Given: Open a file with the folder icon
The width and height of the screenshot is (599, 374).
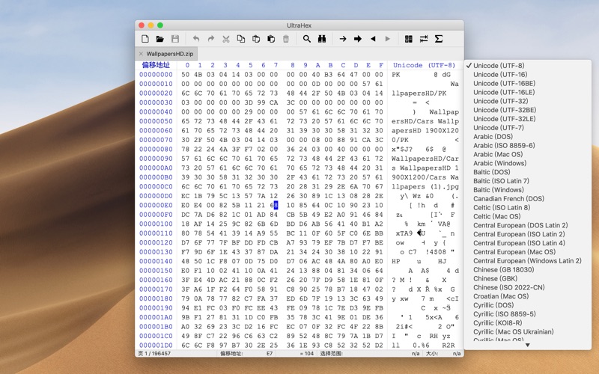Looking at the screenshot, I should 160,39.
